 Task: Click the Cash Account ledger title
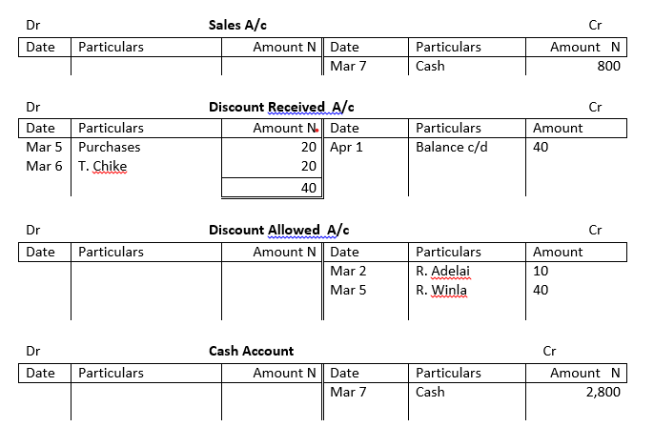(251, 351)
